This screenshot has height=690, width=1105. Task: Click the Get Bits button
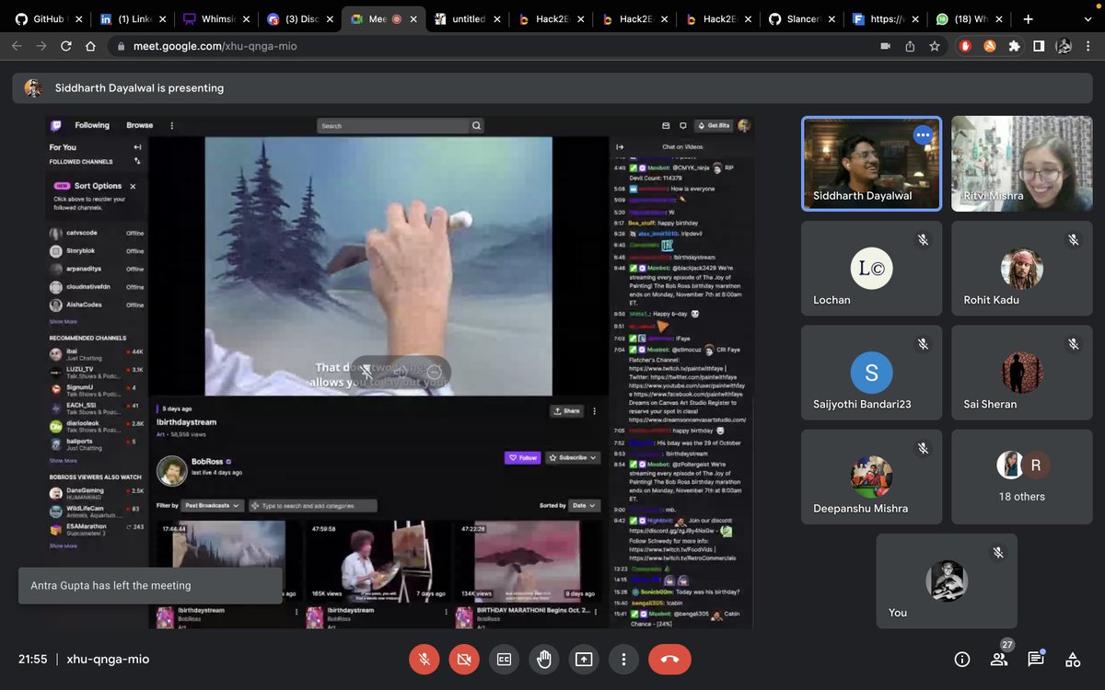point(713,126)
